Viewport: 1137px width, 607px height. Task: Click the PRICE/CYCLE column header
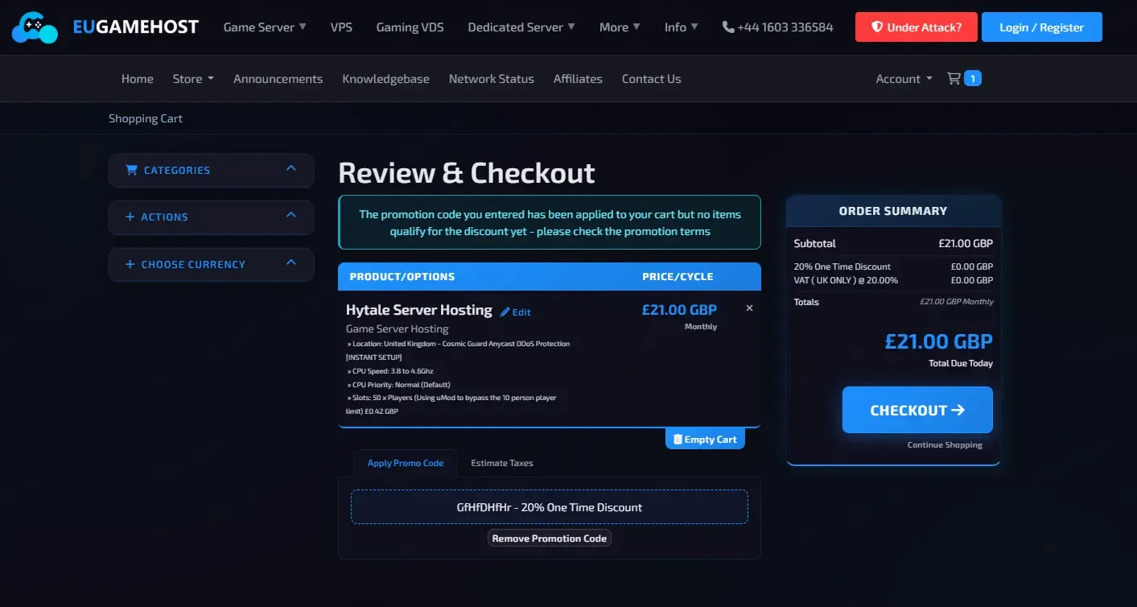point(678,276)
